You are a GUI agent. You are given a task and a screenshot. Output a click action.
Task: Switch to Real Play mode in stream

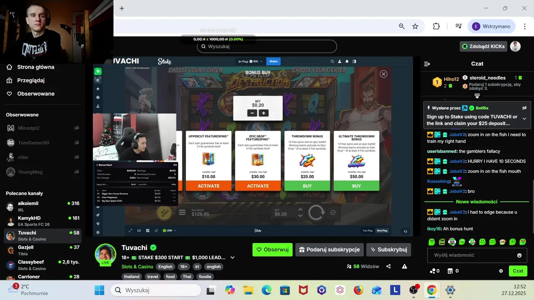(382, 230)
